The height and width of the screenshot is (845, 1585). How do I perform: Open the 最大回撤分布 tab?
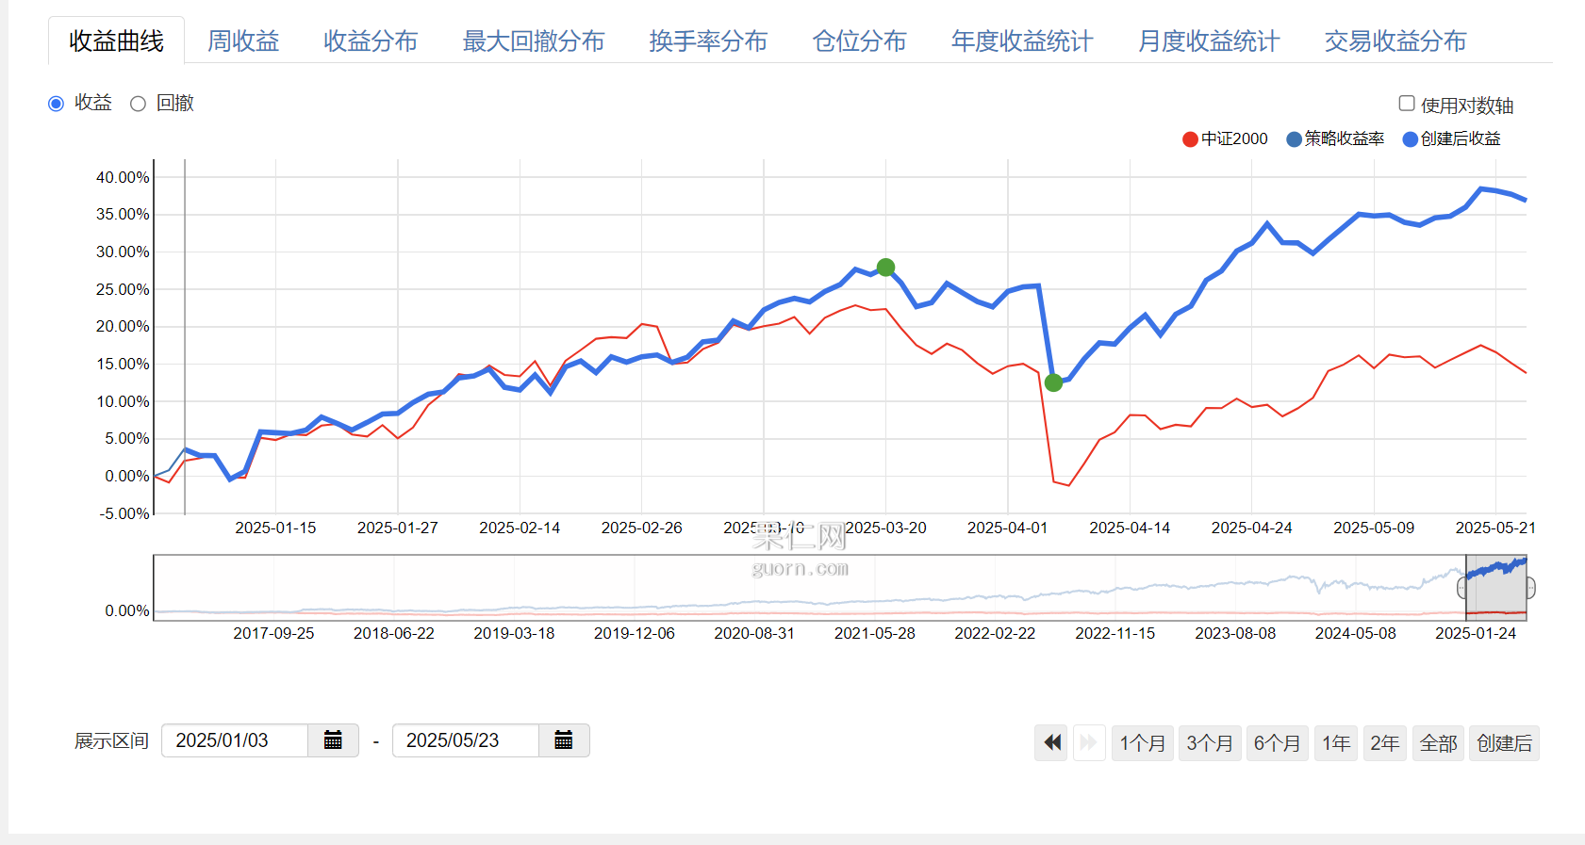534,41
